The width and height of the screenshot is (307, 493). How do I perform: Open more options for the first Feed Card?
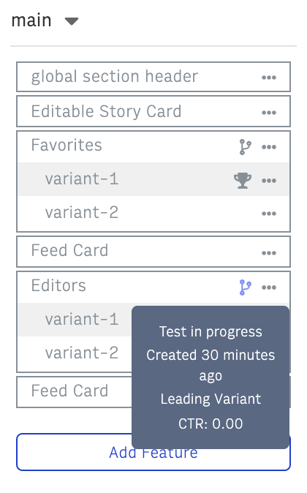tap(269, 253)
